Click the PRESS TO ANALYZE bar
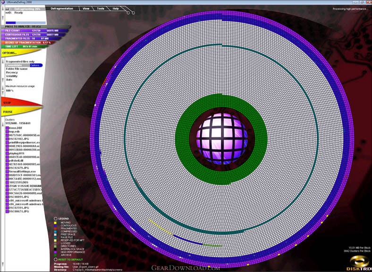This screenshot has height=272, width=372. pyautogui.click(x=35, y=26)
